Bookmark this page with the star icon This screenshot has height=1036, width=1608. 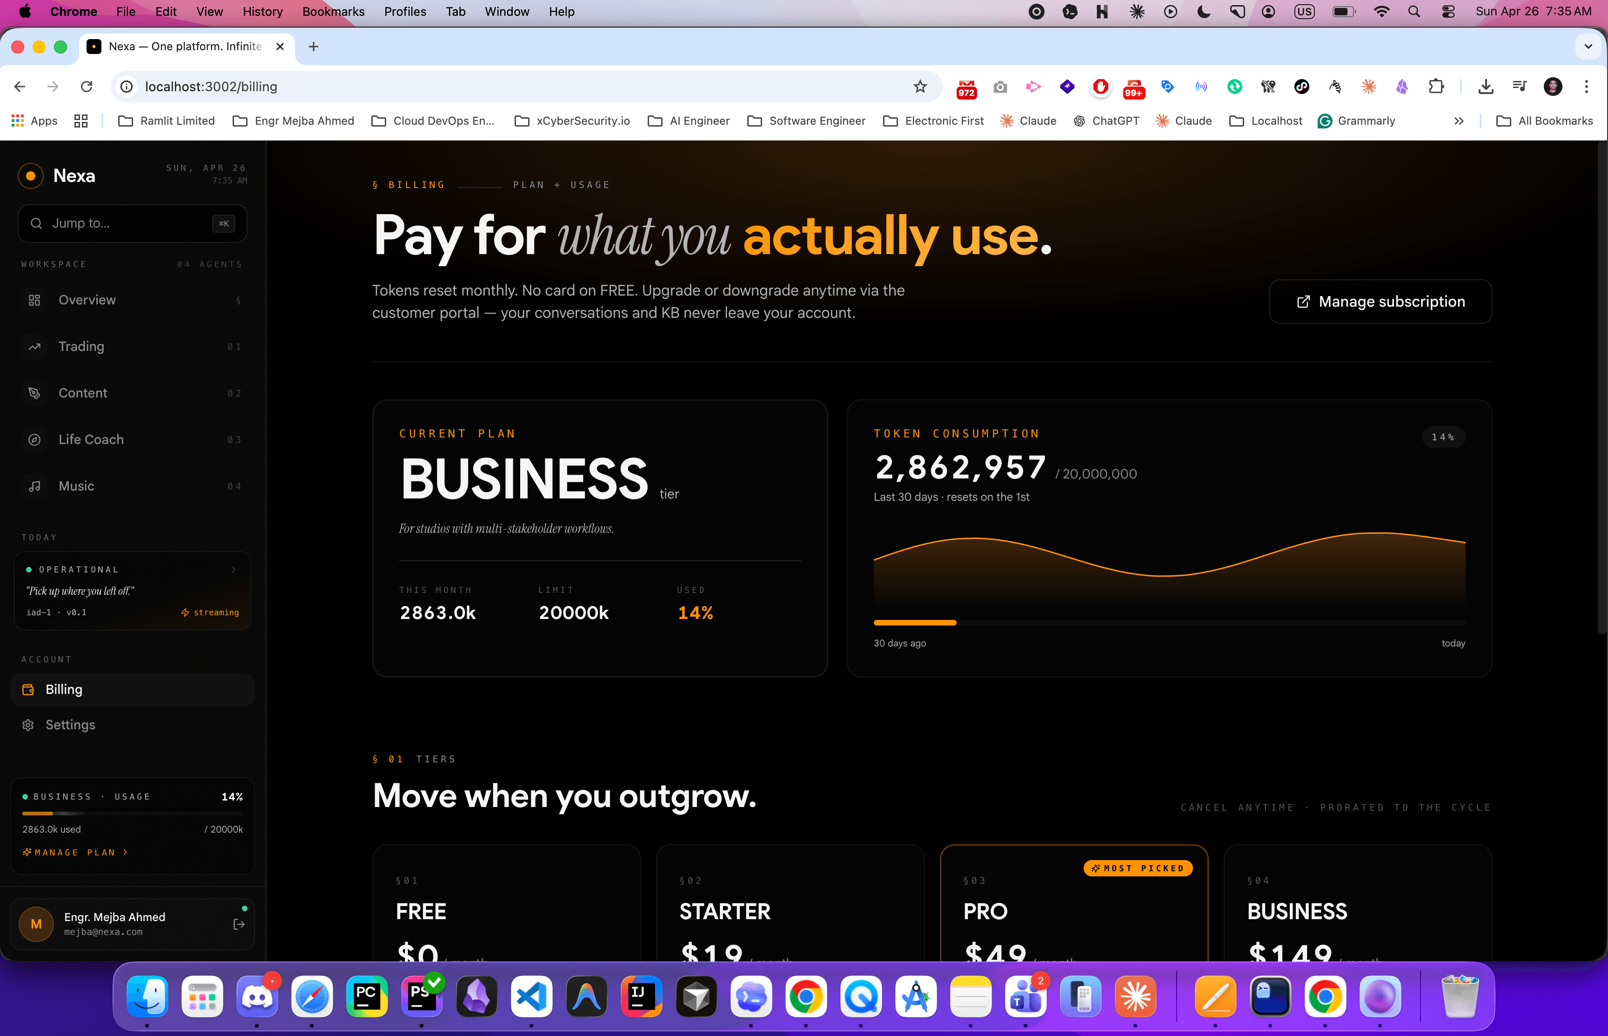tap(920, 87)
